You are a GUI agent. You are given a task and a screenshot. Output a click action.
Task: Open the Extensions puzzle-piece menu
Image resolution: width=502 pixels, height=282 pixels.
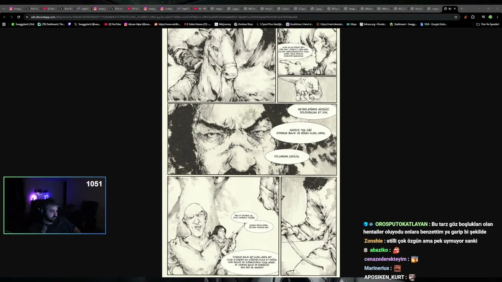pos(473,17)
